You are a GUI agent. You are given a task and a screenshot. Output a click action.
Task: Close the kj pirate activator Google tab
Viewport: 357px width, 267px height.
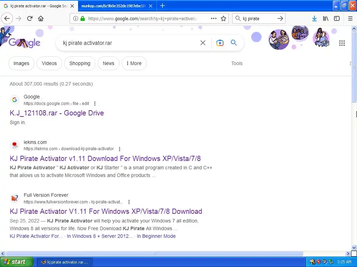(72, 6)
